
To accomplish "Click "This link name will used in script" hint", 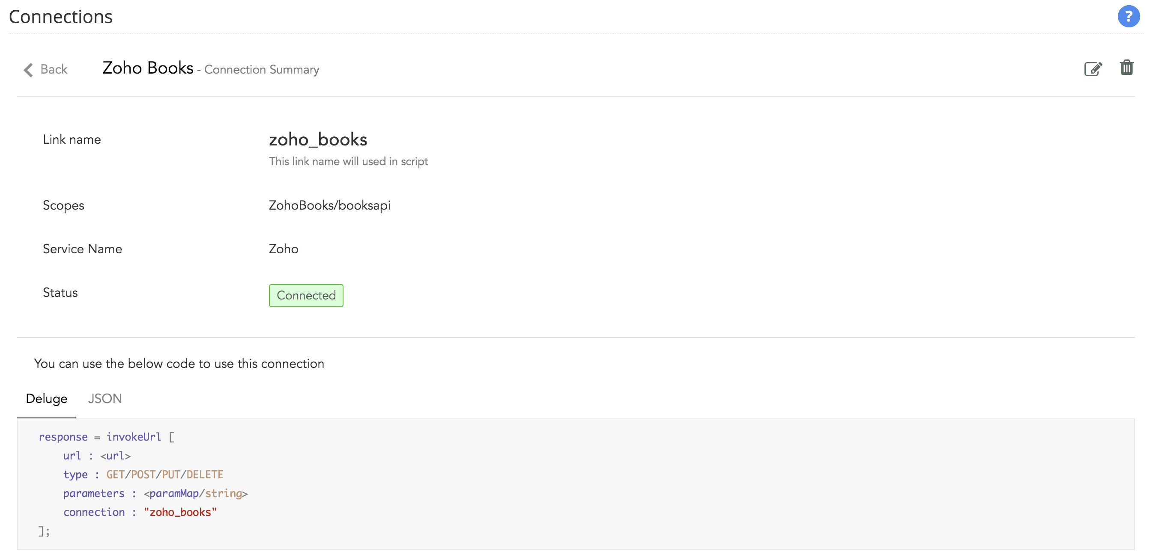I will [x=348, y=161].
